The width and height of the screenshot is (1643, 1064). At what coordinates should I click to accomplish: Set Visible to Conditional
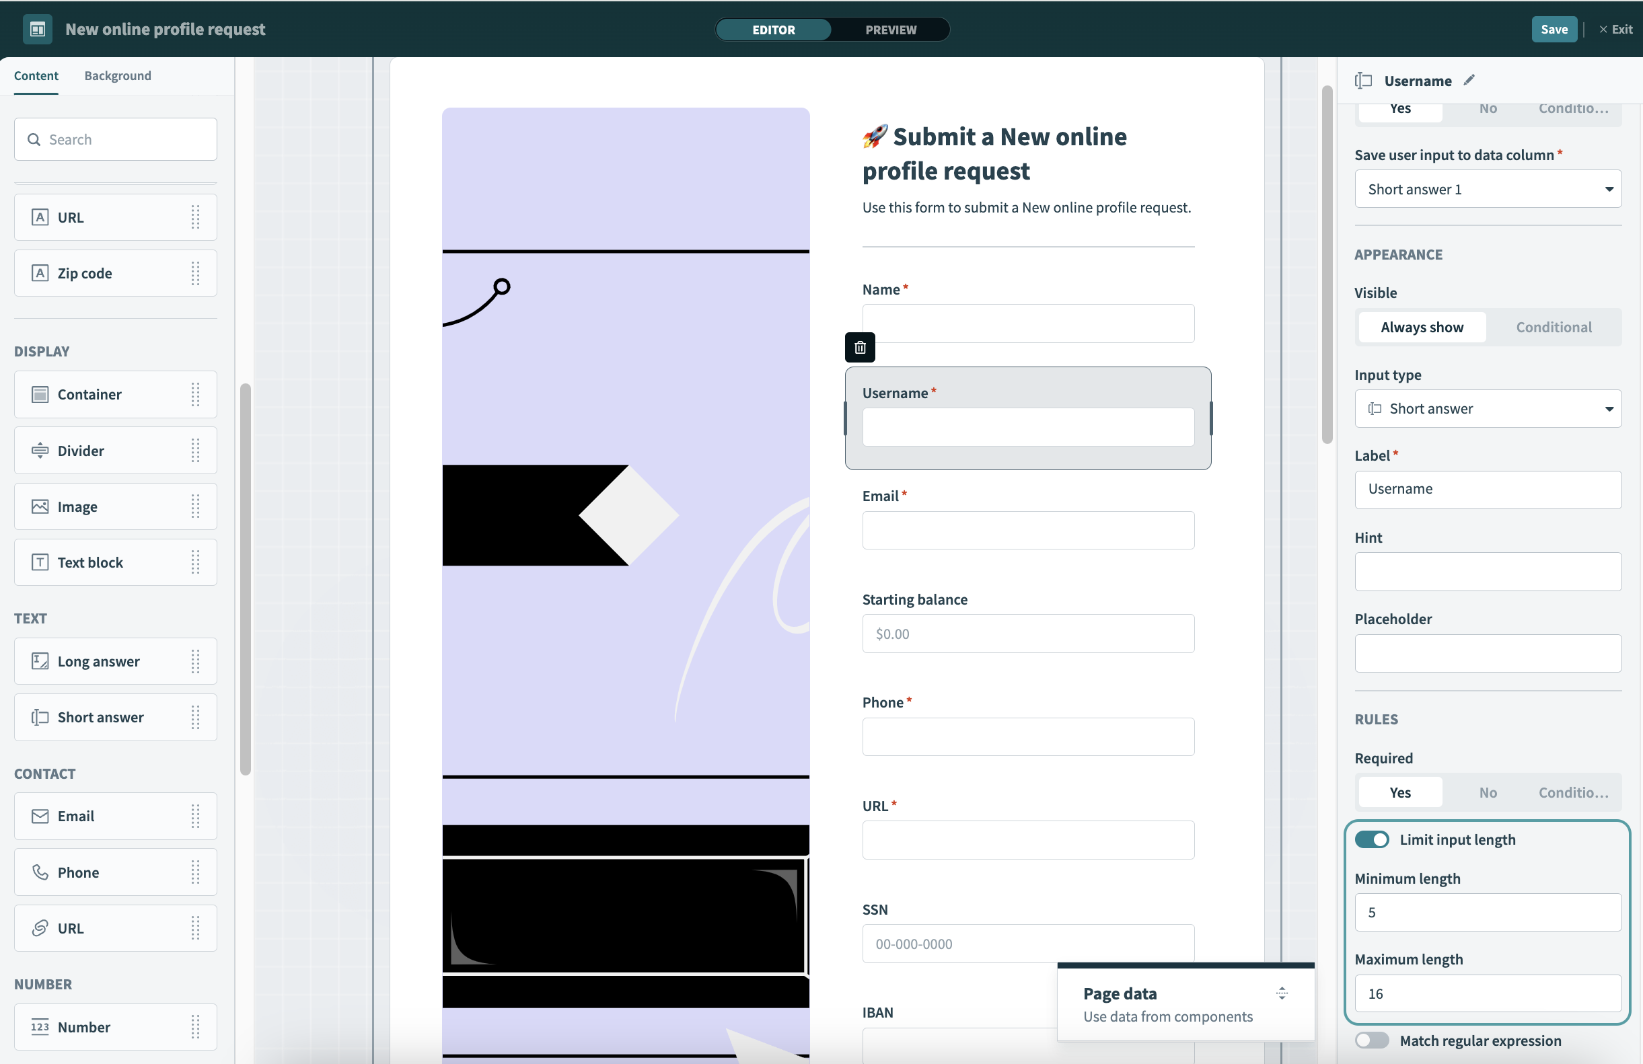click(x=1554, y=327)
